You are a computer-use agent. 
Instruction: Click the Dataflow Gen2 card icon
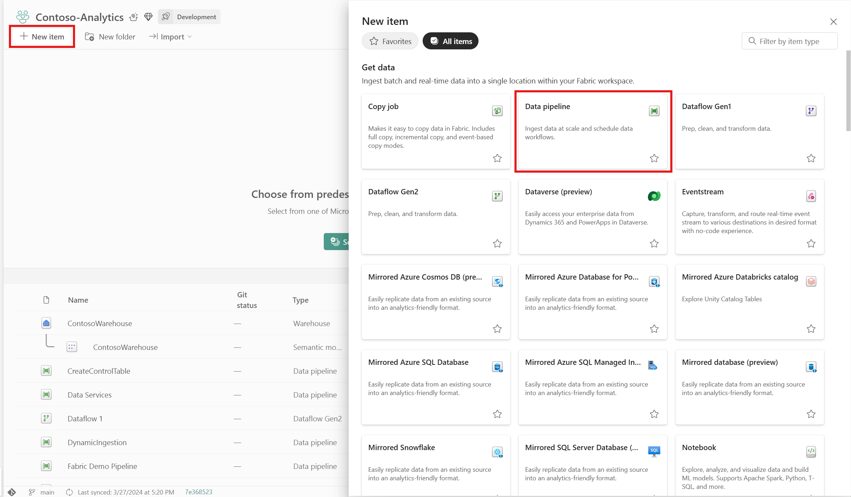coord(497,196)
